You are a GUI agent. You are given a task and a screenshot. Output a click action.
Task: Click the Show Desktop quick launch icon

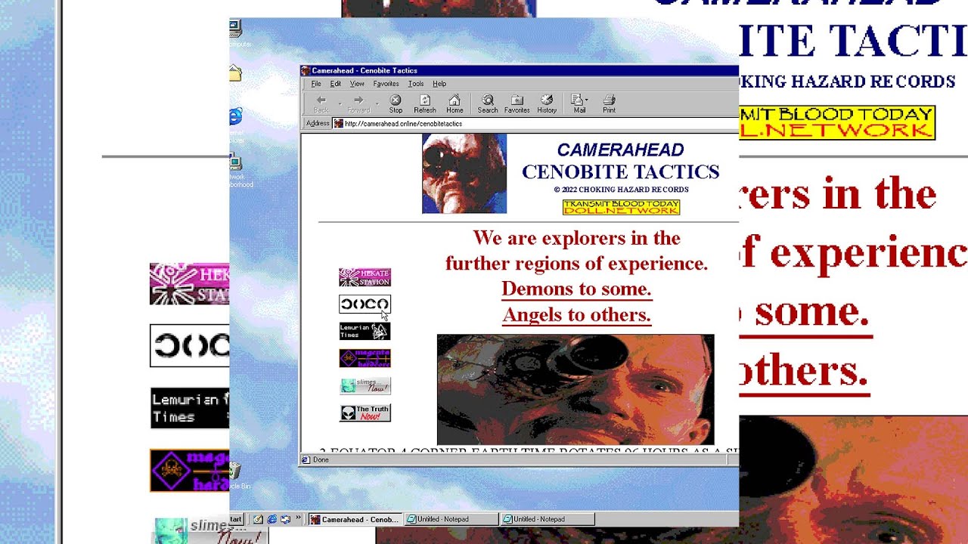[259, 519]
